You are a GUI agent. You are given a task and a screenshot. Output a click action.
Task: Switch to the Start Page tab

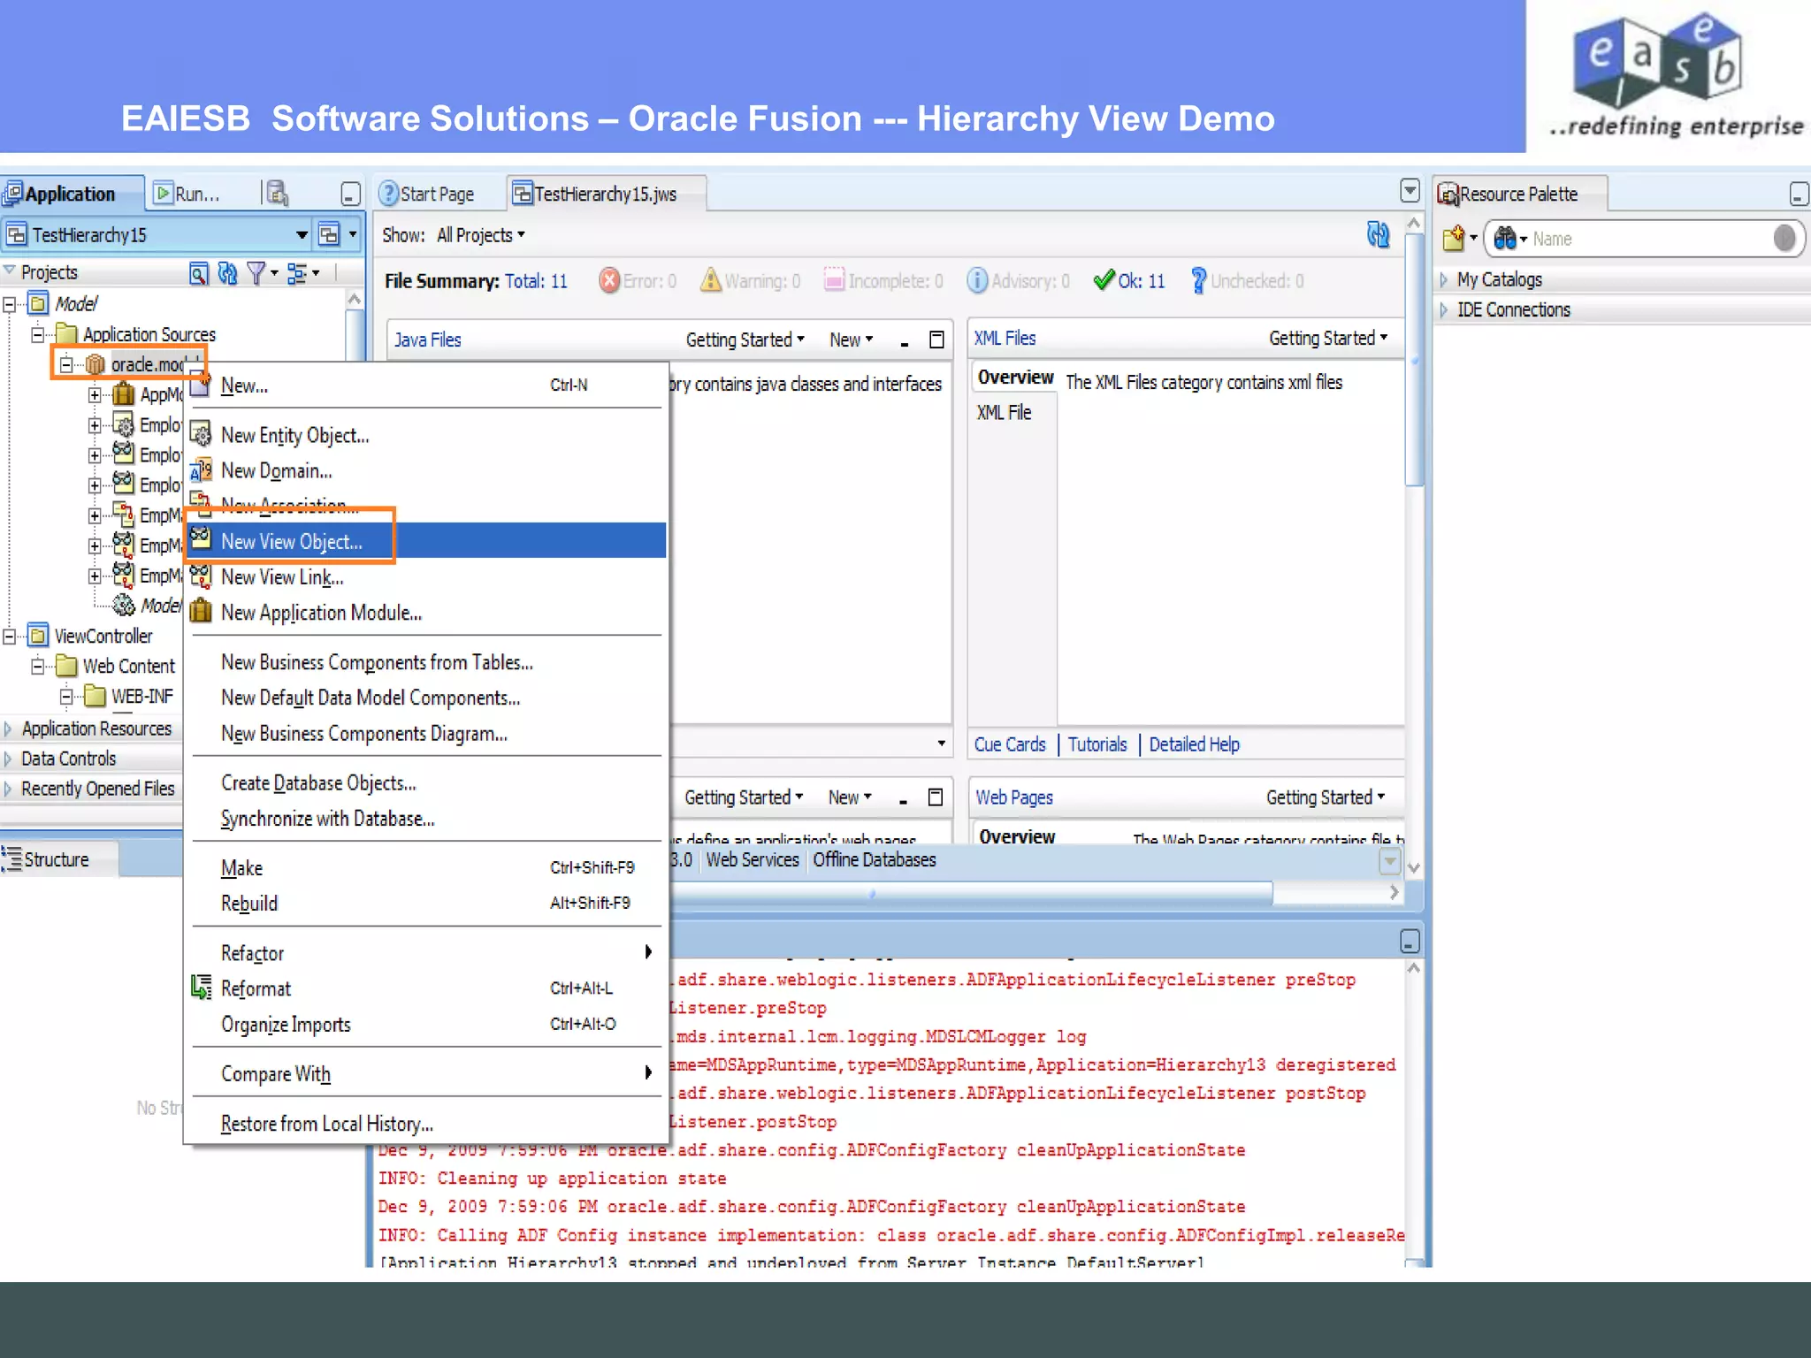tap(427, 194)
